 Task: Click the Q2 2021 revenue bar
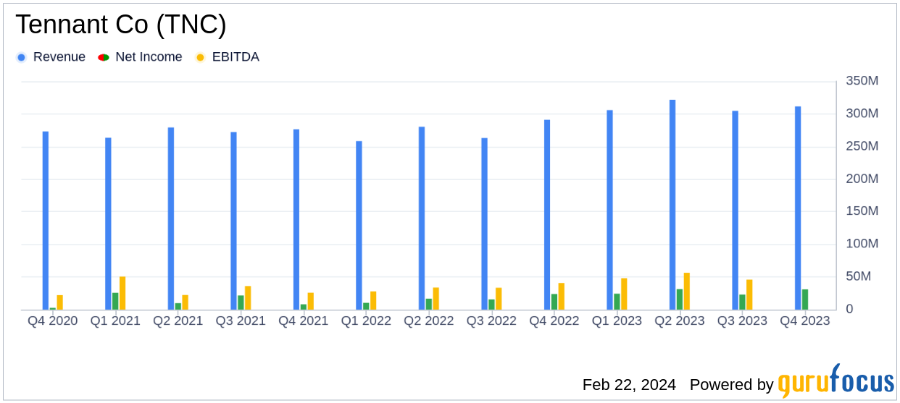tap(171, 219)
